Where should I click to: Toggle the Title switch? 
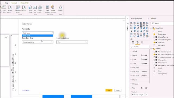pyautogui.click(x=145, y=88)
